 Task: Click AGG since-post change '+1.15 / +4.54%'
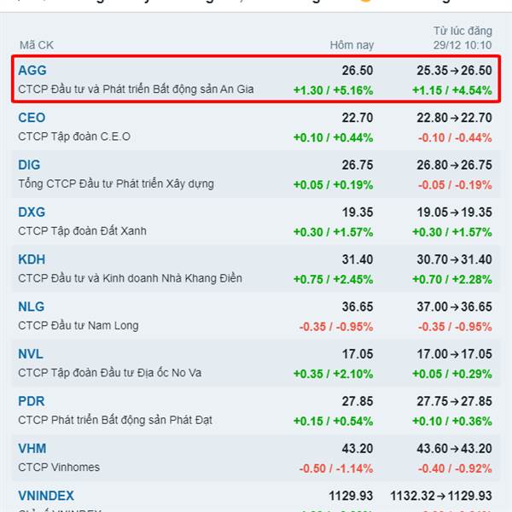[452, 90]
